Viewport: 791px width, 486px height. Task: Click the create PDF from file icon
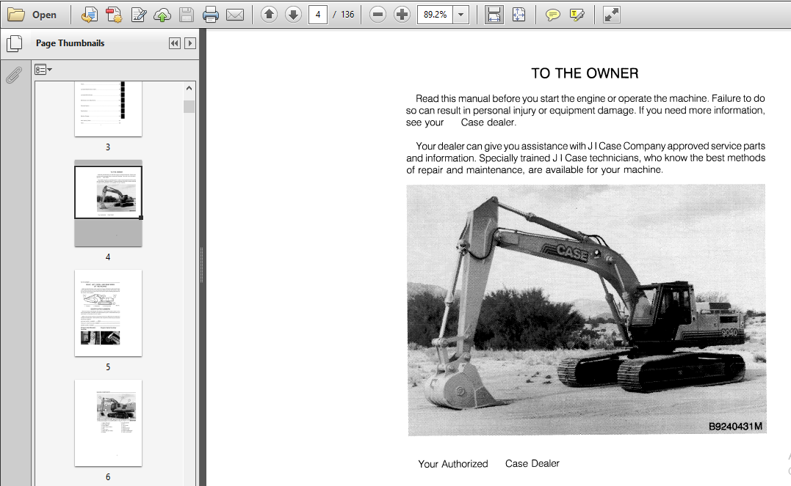(90, 15)
